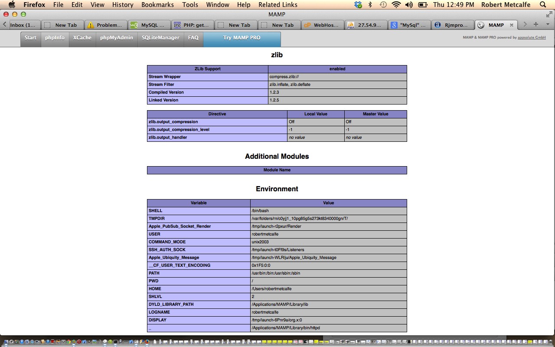The height and width of the screenshot is (347, 555).
Task: Close the MAMP tab
Action: tap(512, 25)
